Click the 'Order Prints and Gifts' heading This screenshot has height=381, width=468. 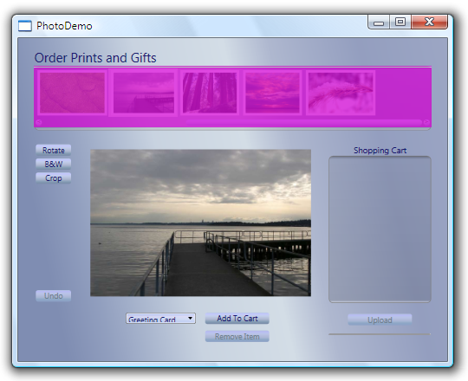point(95,58)
